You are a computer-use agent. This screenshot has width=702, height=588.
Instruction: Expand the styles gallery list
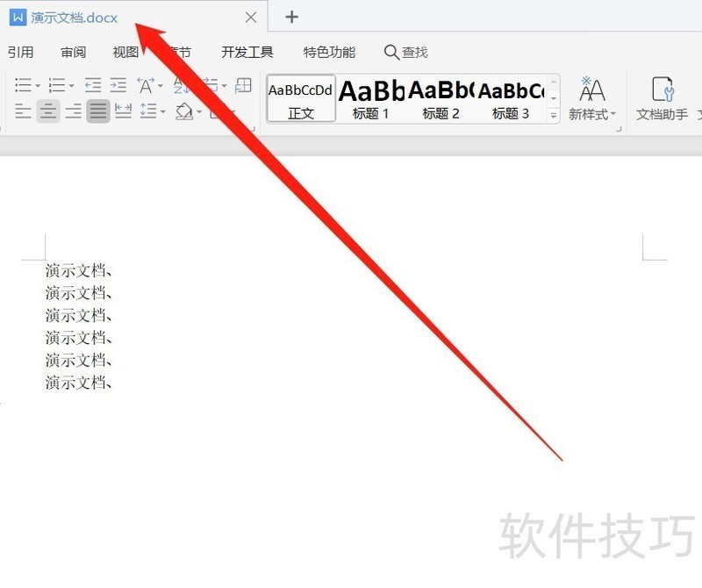pyautogui.click(x=554, y=116)
